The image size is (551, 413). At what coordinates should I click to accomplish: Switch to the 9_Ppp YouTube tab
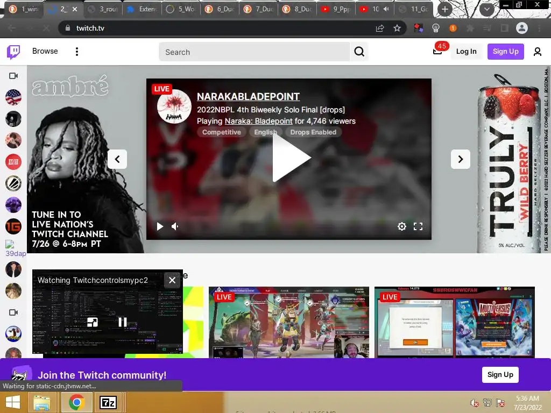336,9
